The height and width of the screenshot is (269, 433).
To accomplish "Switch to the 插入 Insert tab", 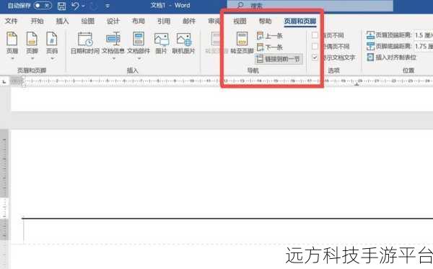I will (62, 21).
